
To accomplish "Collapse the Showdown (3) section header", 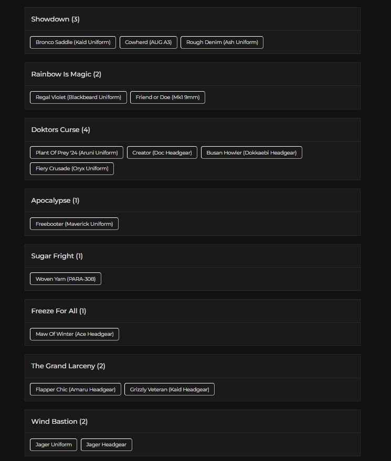I will (x=193, y=19).
